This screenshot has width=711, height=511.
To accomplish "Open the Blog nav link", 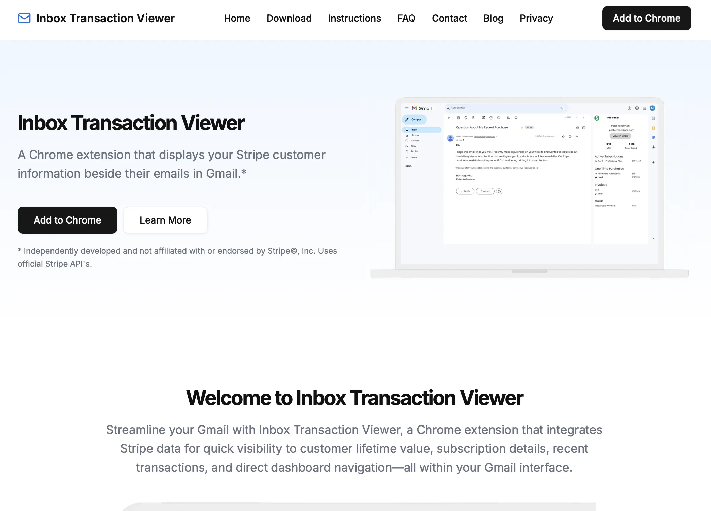I will point(493,18).
